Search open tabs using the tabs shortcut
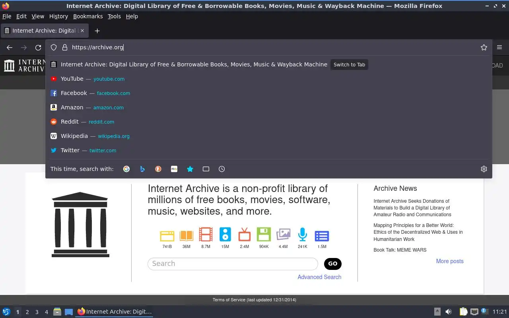This screenshot has height=318, width=509. point(206,169)
